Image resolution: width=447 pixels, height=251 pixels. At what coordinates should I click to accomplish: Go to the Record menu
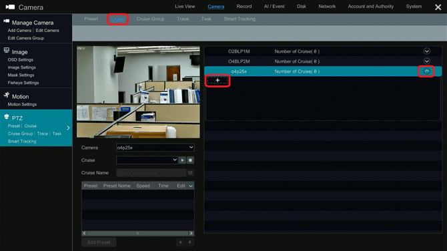pyautogui.click(x=244, y=6)
